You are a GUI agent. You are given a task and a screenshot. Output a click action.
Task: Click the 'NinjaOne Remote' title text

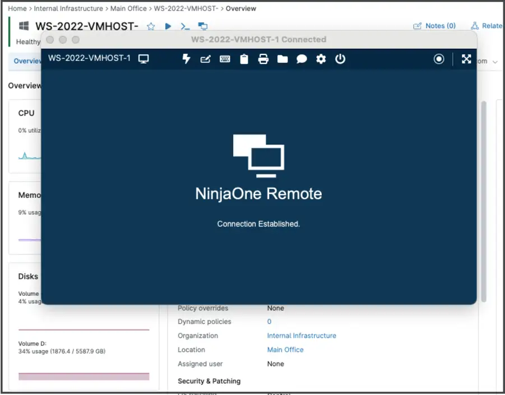point(258,194)
